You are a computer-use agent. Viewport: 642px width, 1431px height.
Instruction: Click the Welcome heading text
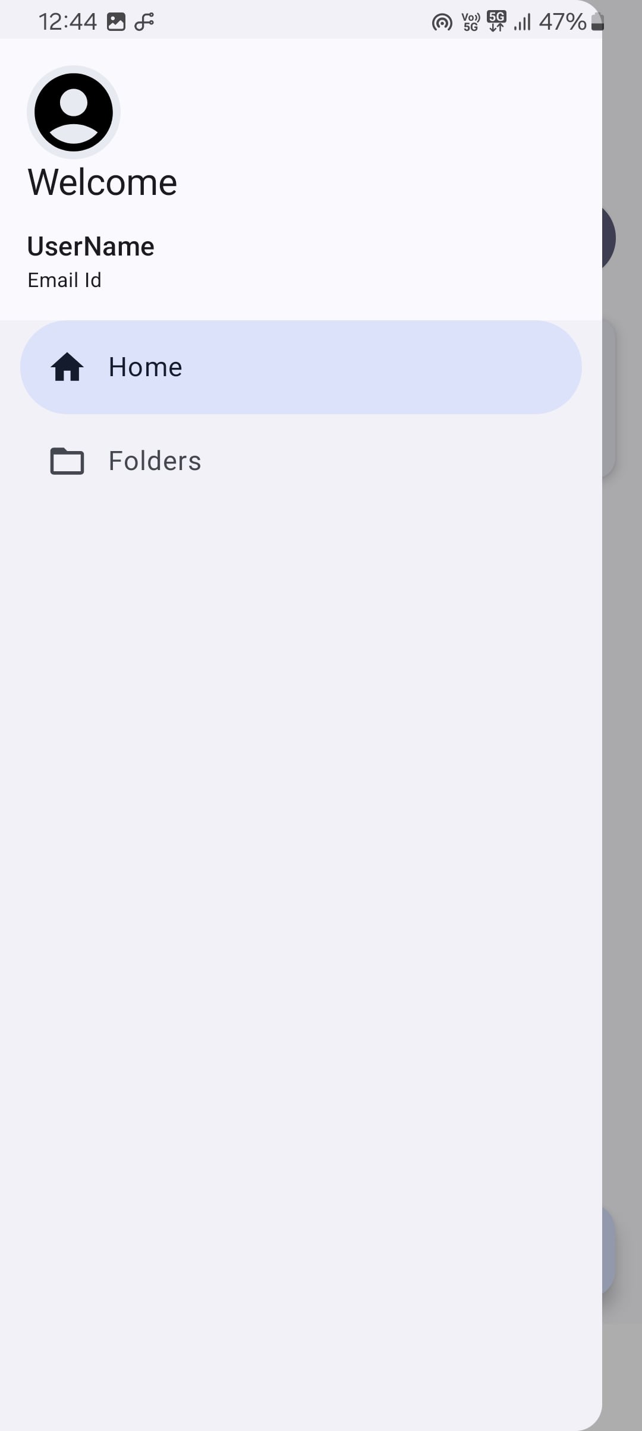point(102,182)
